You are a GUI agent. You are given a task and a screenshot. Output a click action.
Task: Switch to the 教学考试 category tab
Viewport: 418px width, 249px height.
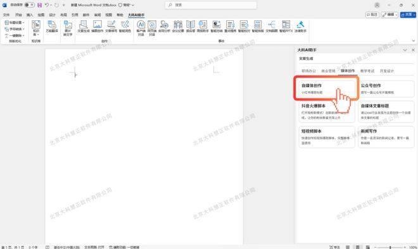[x=367, y=71]
